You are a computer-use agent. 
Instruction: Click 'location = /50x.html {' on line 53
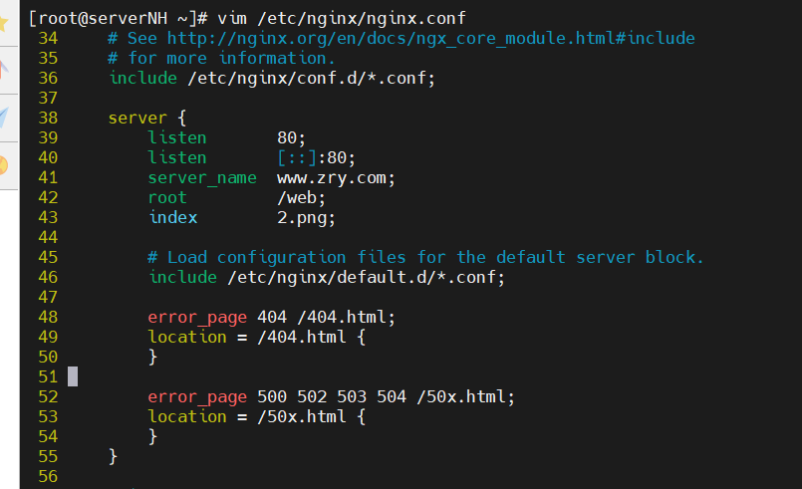(257, 417)
